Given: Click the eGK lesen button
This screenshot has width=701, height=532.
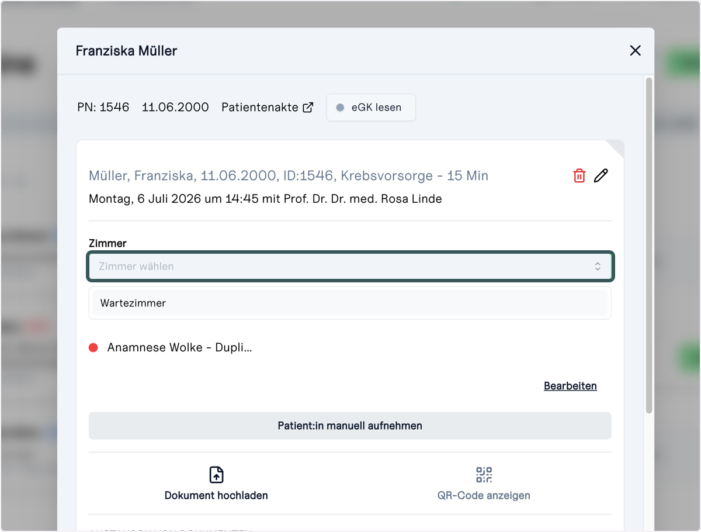Looking at the screenshot, I should [x=371, y=108].
